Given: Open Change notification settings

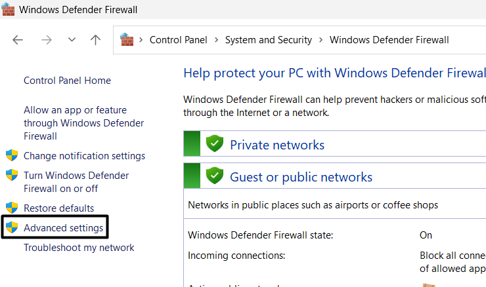Looking at the screenshot, I should coord(84,156).
